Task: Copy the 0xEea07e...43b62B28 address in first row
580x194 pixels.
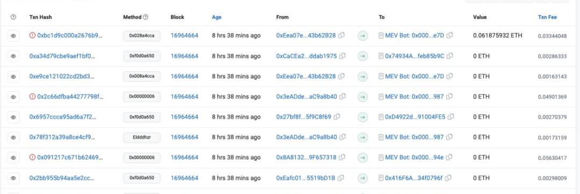Action: click(342, 35)
